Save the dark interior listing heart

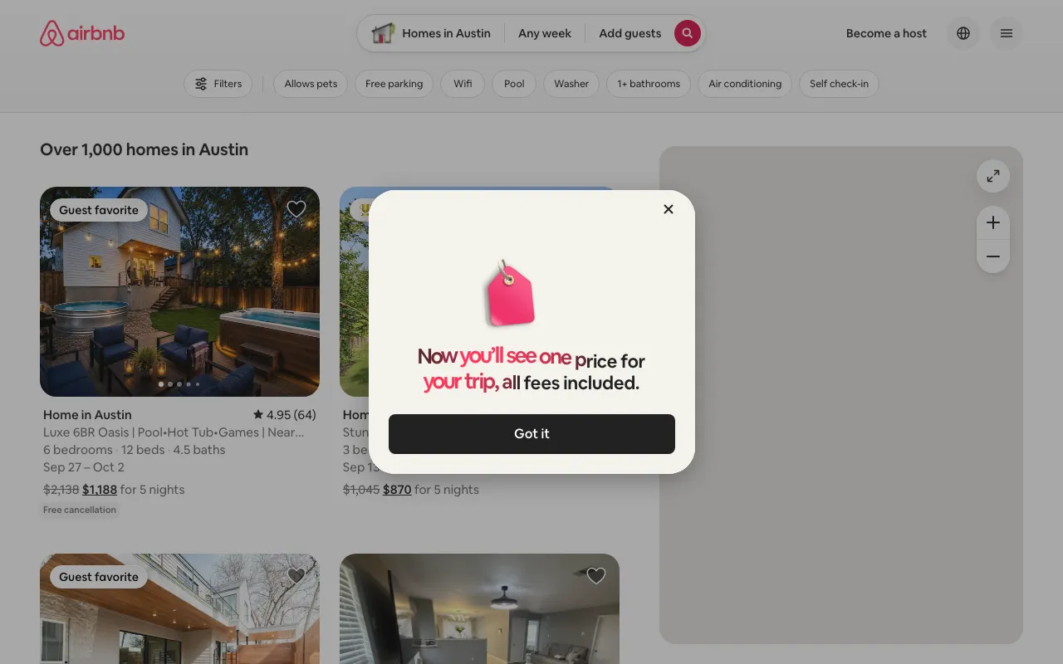(596, 575)
